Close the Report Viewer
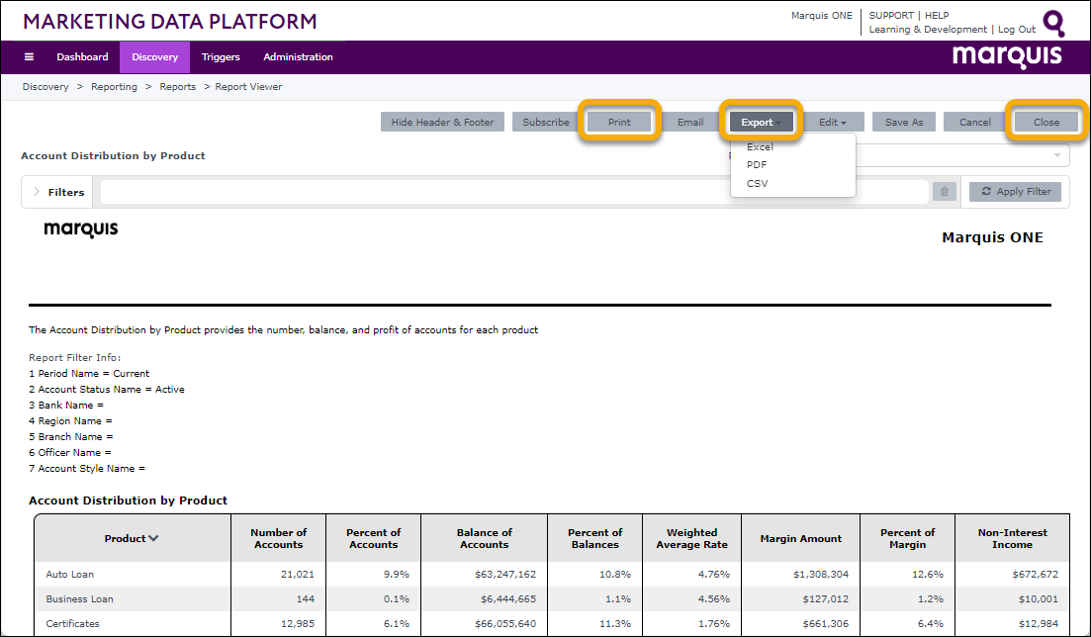Screen dimensions: 1091x637 pos(1046,122)
